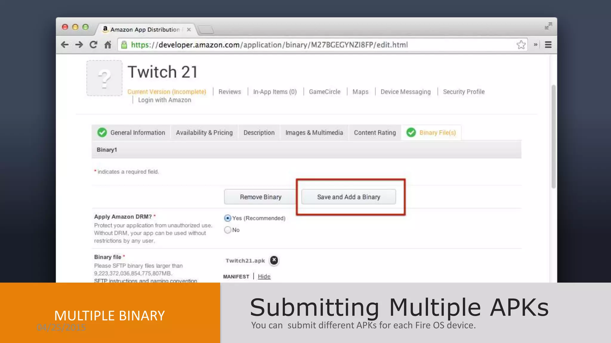Click the green checkmark on Binary File(s)
Viewport: 611px width, 343px height.
coord(411,132)
